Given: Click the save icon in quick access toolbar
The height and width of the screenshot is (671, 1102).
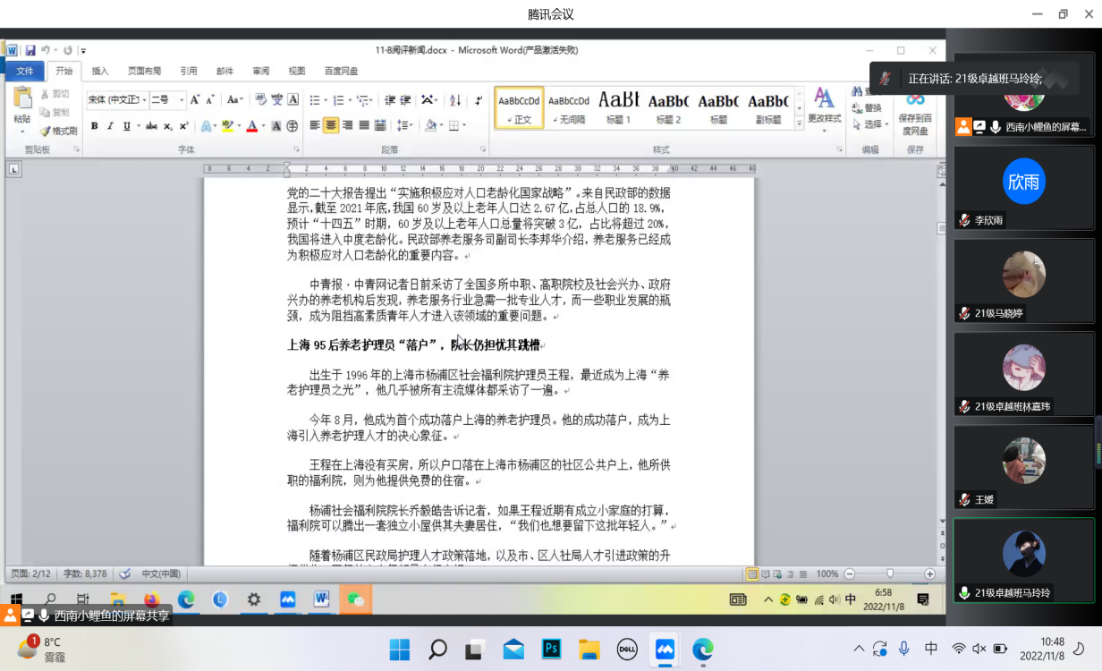Looking at the screenshot, I should pos(30,51).
